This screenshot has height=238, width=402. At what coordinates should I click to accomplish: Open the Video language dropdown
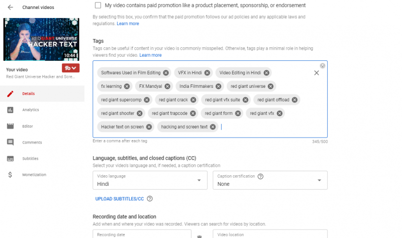click(150, 180)
